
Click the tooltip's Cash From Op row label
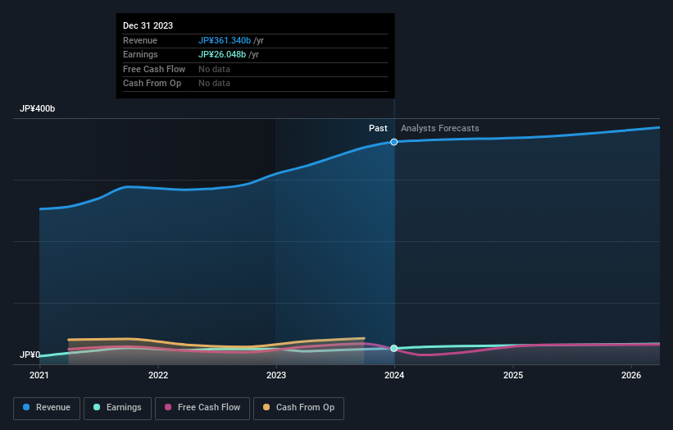[x=152, y=84]
